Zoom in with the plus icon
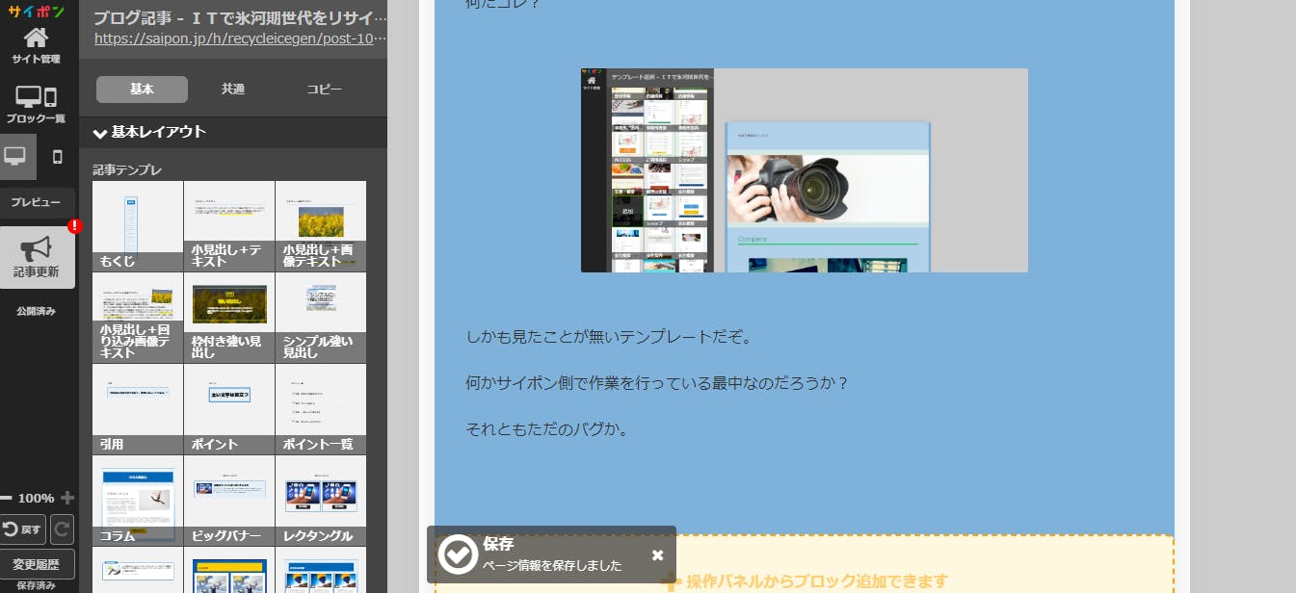This screenshot has height=593, width=1296. pyautogui.click(x=67, y=498)
